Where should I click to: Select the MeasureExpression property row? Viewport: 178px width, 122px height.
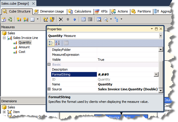click(105, 55)
